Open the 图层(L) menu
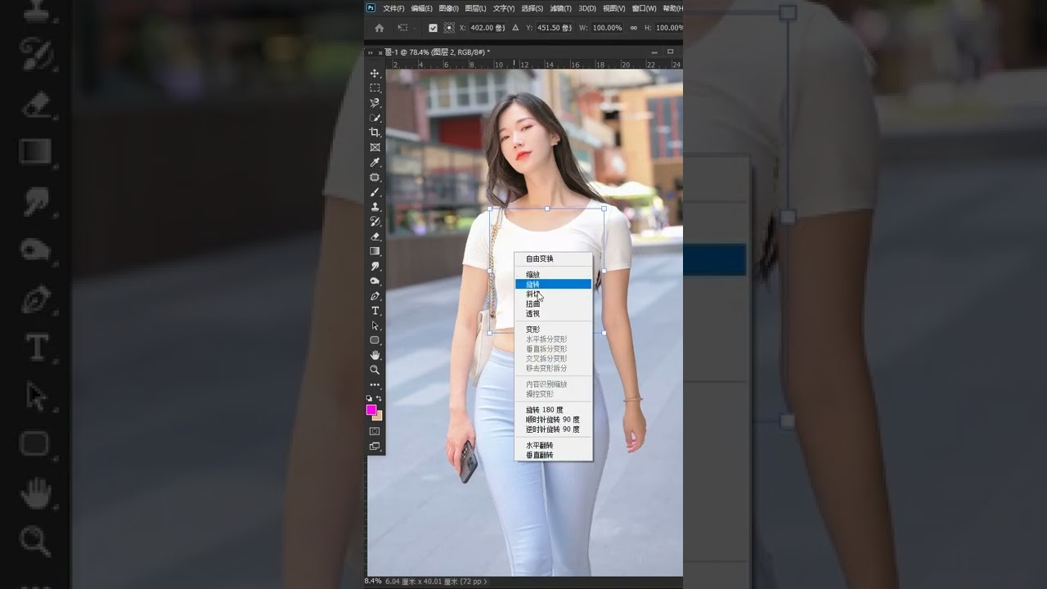 (475, 8)
